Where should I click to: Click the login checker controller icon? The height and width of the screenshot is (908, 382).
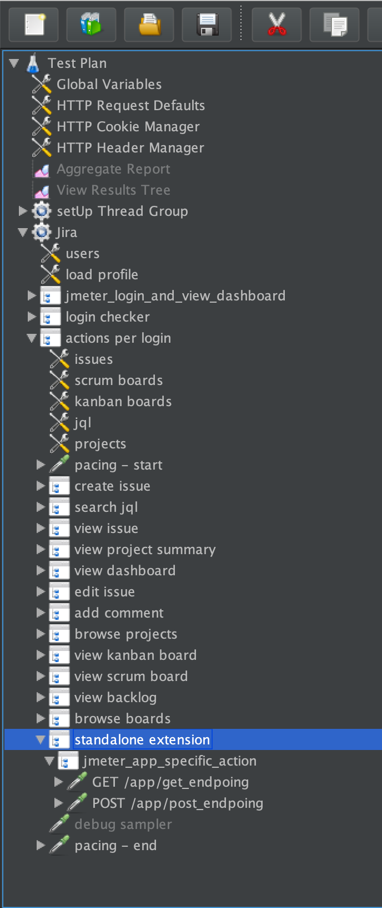(51, 317)
